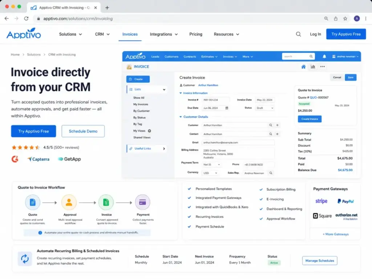Image resolution: width=372 pixels, height=279 pixels.
Task: Click the notification bell in app header
Action: 324,56
